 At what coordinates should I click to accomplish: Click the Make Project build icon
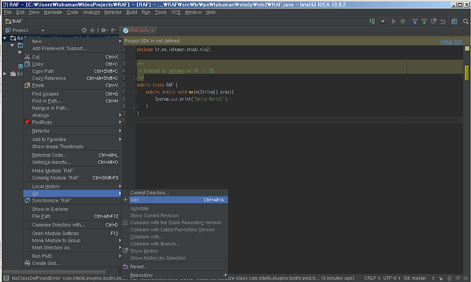pyautogui.click(x=372, y=22)
